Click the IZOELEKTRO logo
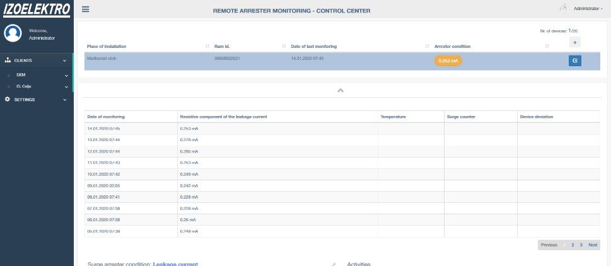 (x=37, y=9)
